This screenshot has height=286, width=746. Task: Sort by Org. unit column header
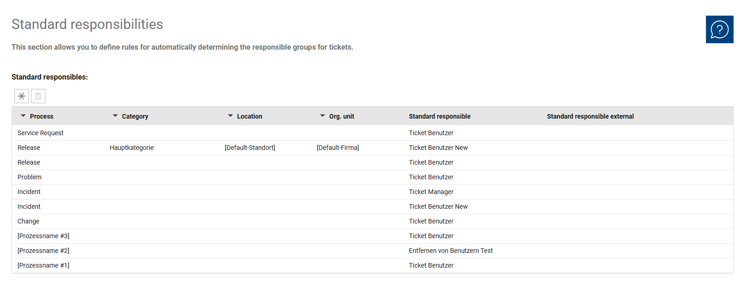(x=342, y=116)
